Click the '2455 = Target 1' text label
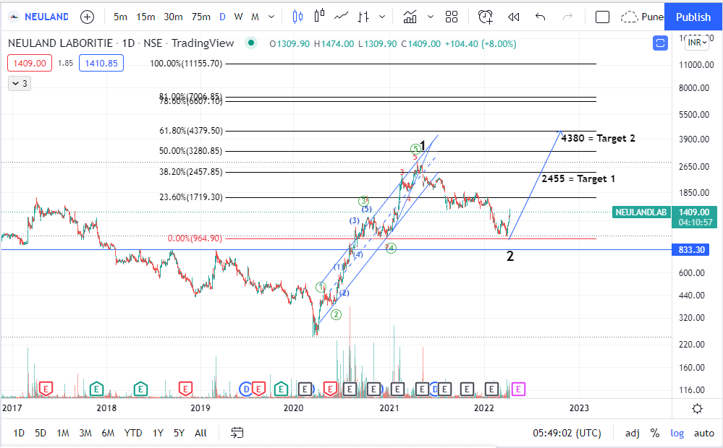This screenshot has width=723, height=448. click(578, 178)
